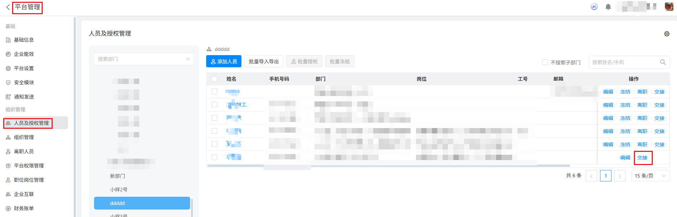Click the settings gear icon
The image size is (677, 217).
[667, 34]
